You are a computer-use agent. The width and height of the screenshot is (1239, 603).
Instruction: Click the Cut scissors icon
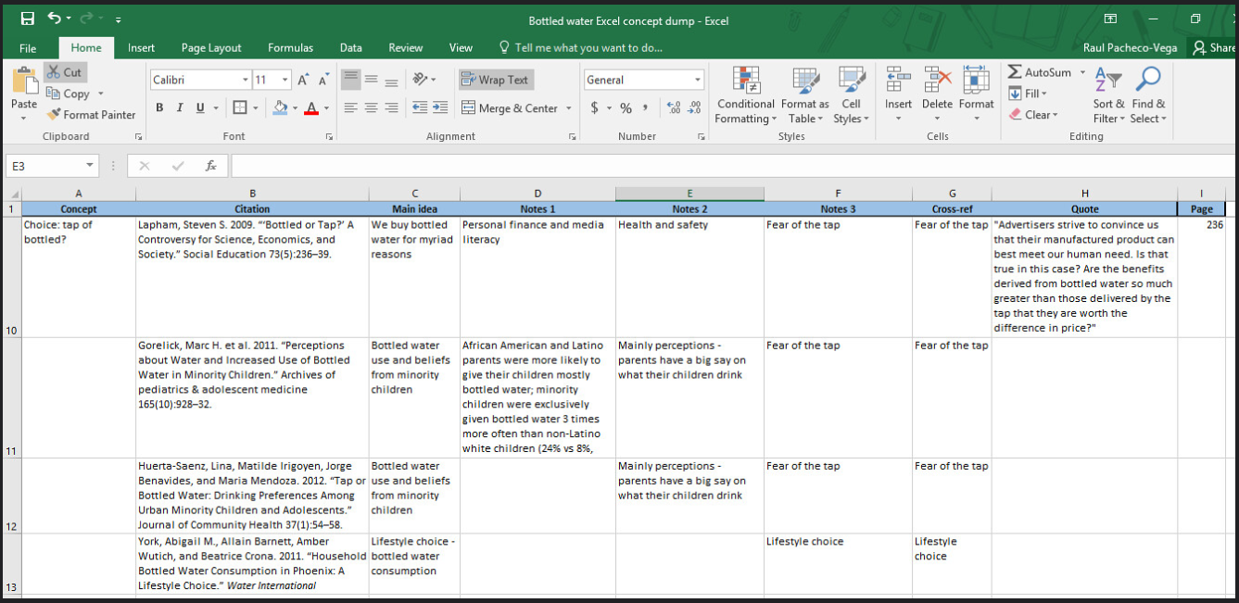click(53, 72)
